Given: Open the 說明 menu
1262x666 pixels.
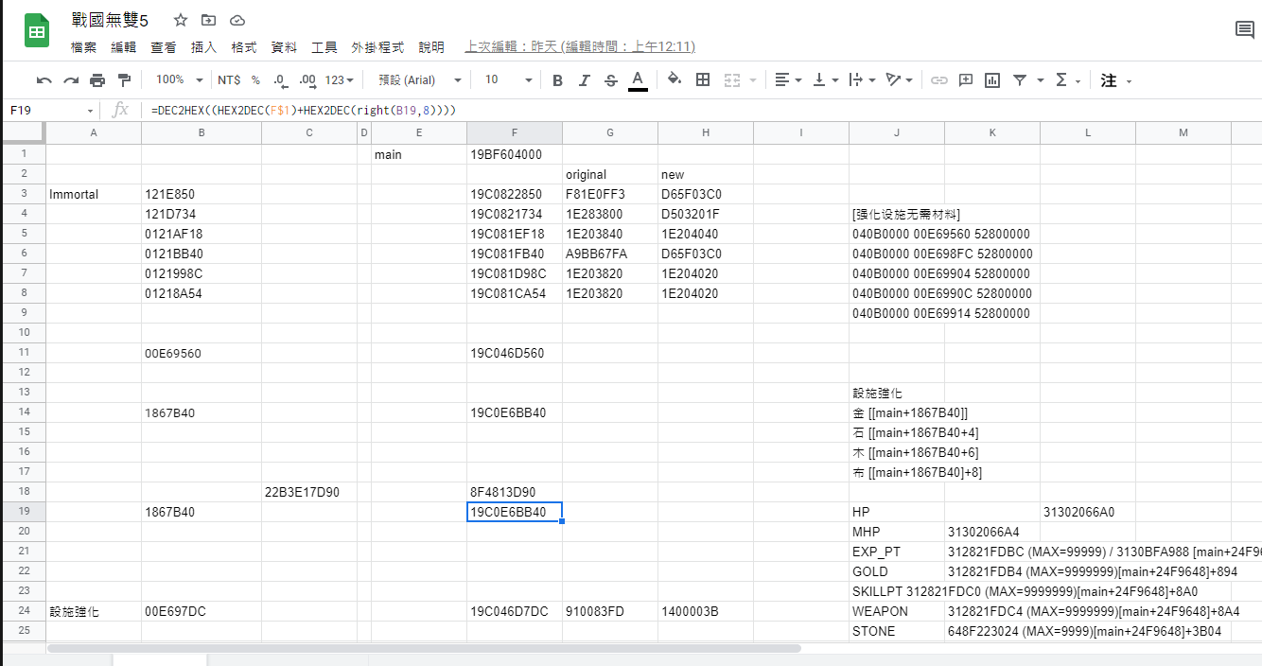Looking at the screenshot, I should coord(431,46).
